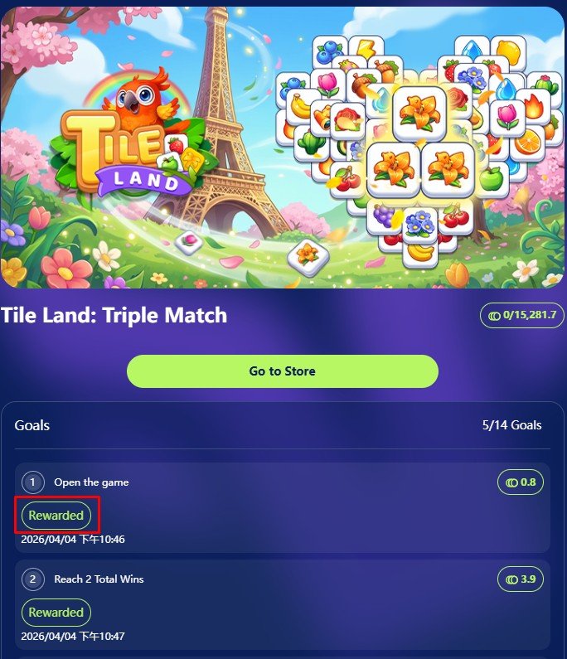
Task: Click the green apple tile in banner
Action: (491, 179)
